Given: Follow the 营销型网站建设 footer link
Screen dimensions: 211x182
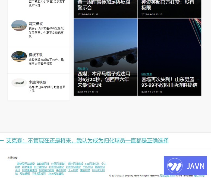Looking at the screenshot, I should point(26,164).
